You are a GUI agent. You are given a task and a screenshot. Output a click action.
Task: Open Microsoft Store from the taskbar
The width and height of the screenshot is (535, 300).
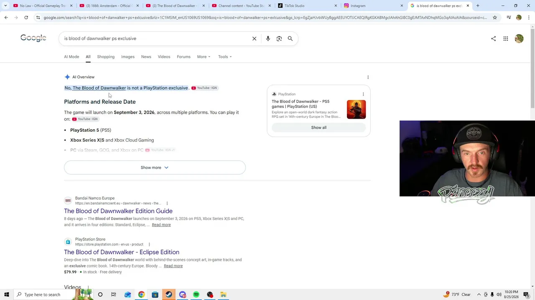tap(155, 295)
